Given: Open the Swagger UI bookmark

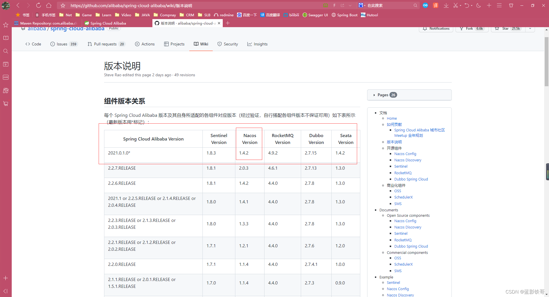Looking at the screenshot, I should tap(315, 15).
